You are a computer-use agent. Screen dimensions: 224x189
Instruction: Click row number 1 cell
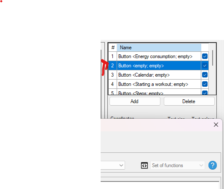(x=112, y=56)
